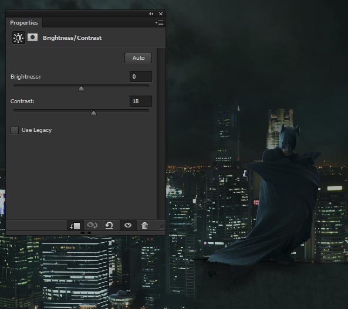Click the bottom panel drag handle dots

point(86,233)
